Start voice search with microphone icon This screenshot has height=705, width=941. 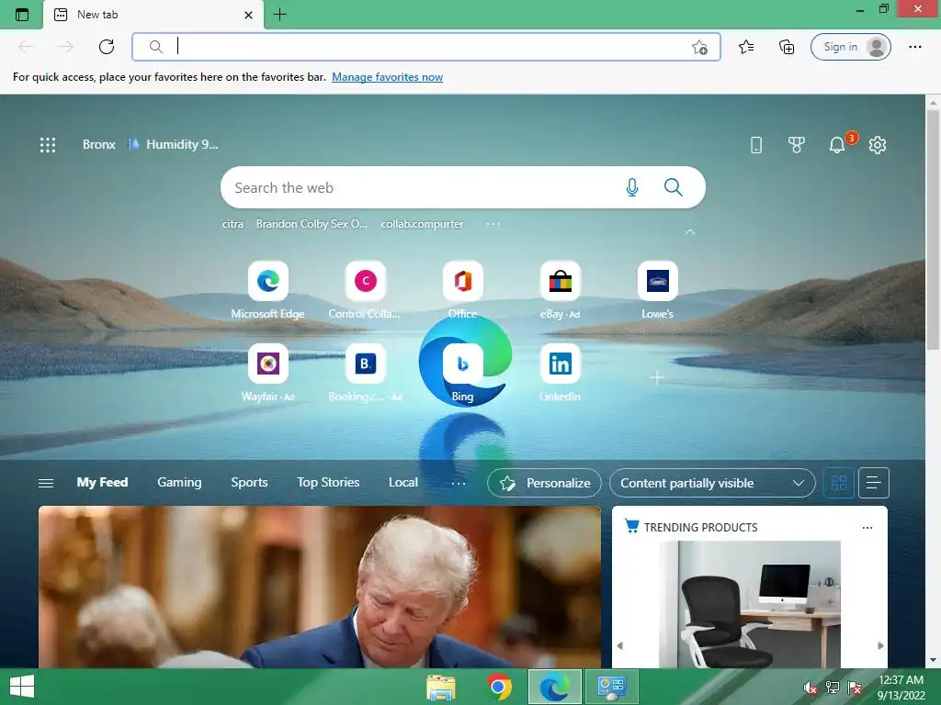[x=632, y=187]
